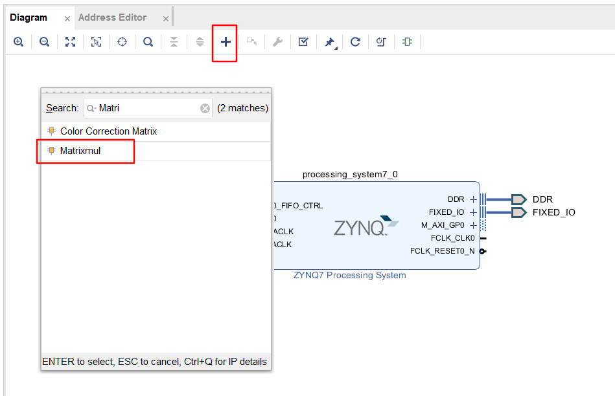Image resolution: width=615 pixels, height=396 pixels.
Task: Expand the M_AXI_GP0 interface port
Action: 473,225
